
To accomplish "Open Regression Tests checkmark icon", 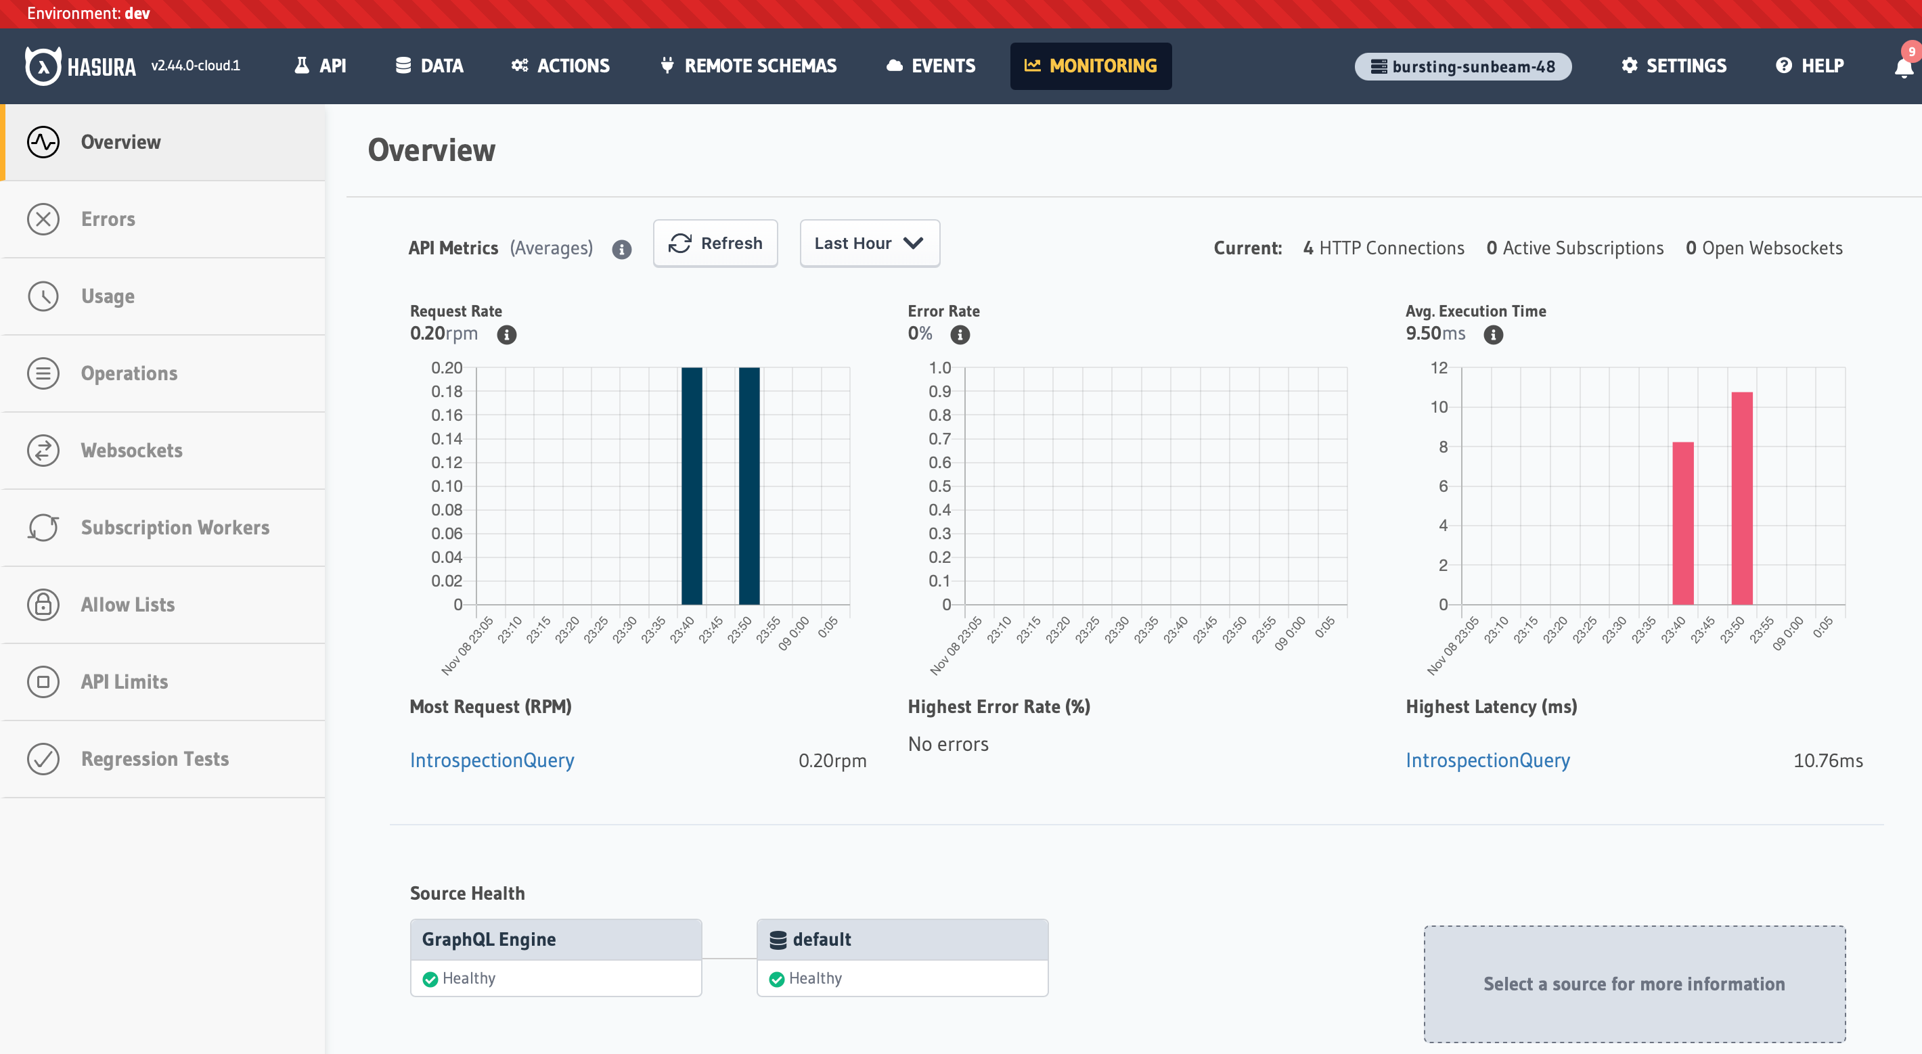I will 43,759.
